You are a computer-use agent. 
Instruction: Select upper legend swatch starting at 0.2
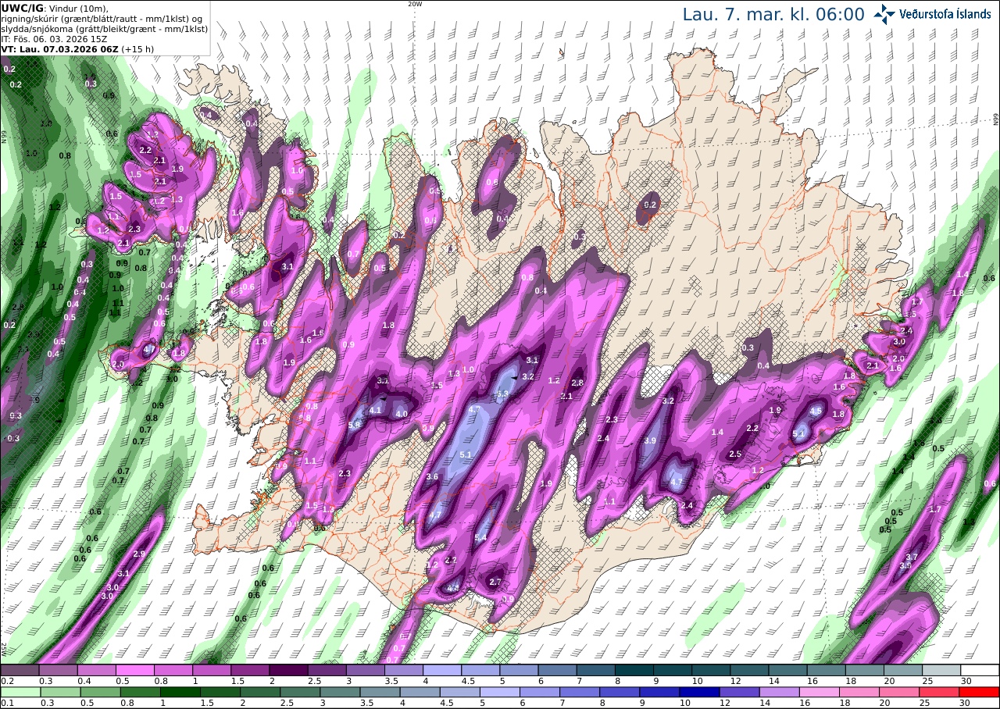pyautogui.click(x=20, y=670)
